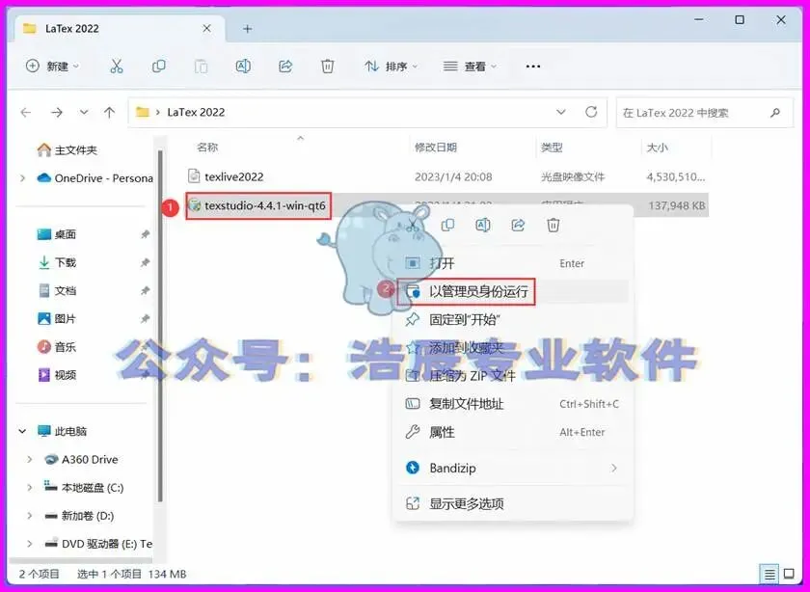Open the 排序 (Sort) dropdown
Screen dimensions: 810x592
point(391,67)
